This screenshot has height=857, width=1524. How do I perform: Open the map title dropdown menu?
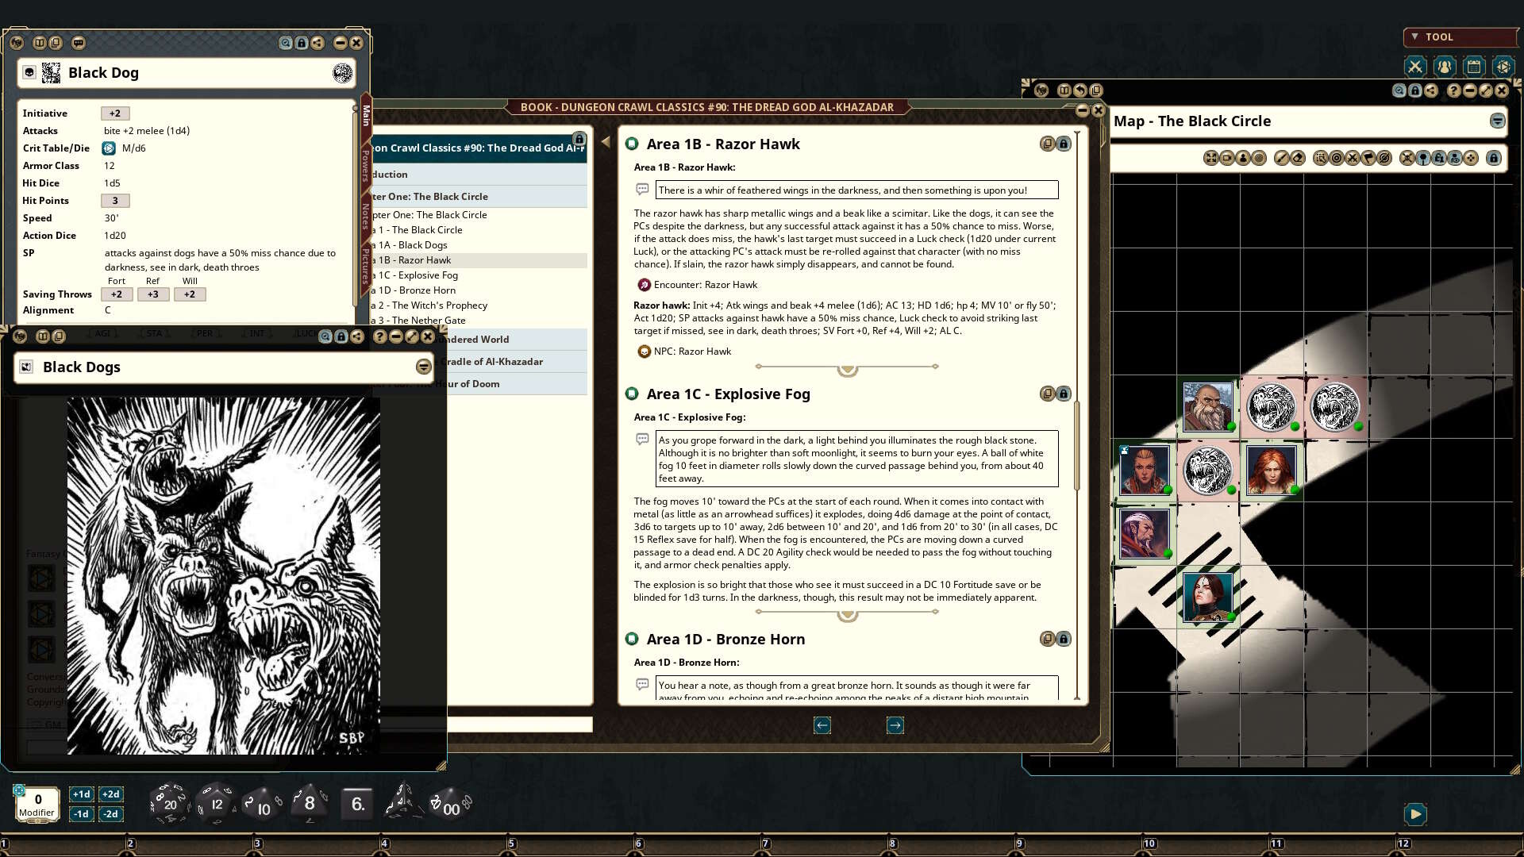(x=1497, y=121)
